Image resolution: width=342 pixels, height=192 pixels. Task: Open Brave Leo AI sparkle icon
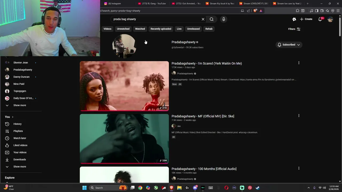(x=327, y=11)
